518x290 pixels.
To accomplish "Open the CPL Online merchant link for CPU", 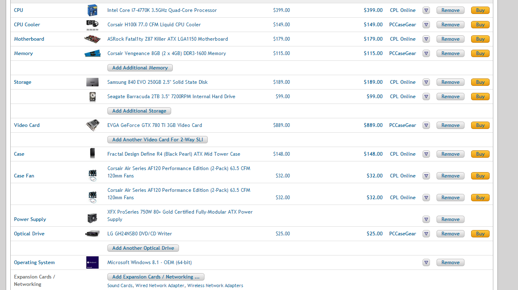I will 403,10.
